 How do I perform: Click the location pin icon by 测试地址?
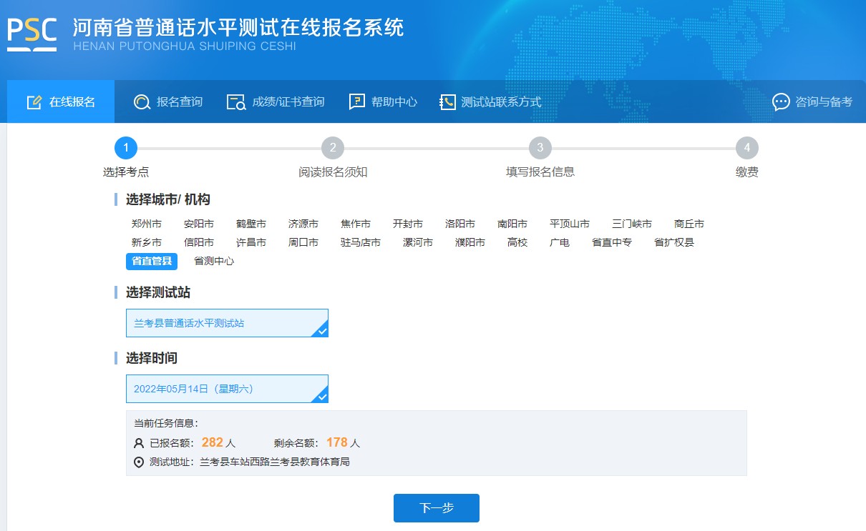(139, 462)
